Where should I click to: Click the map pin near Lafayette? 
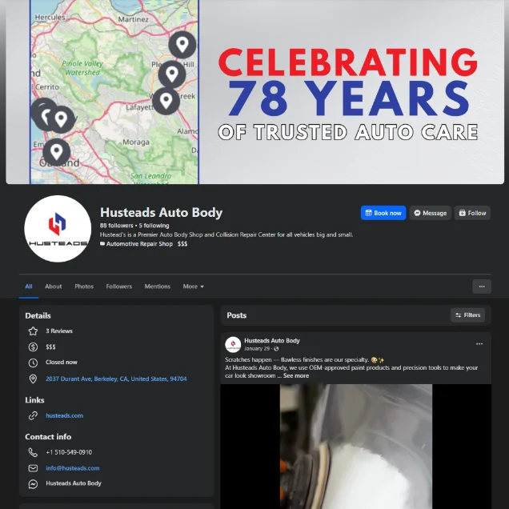coord(166,101)
